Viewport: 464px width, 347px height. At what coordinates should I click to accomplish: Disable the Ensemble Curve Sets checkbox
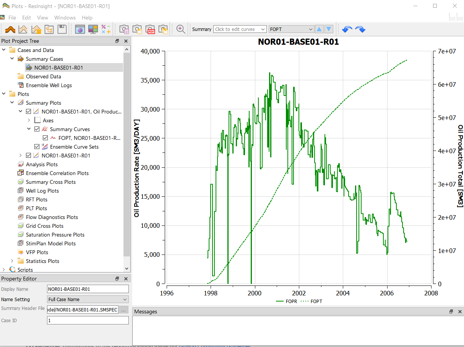pyautogui.click(x=37, y=146)
